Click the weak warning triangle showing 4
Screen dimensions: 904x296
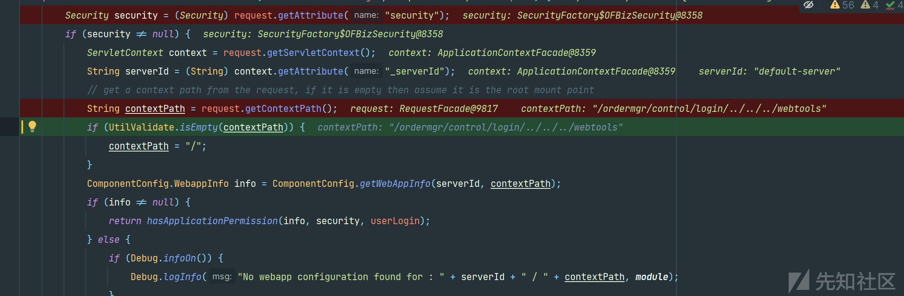pyautogui.click(x=869, y=5)
